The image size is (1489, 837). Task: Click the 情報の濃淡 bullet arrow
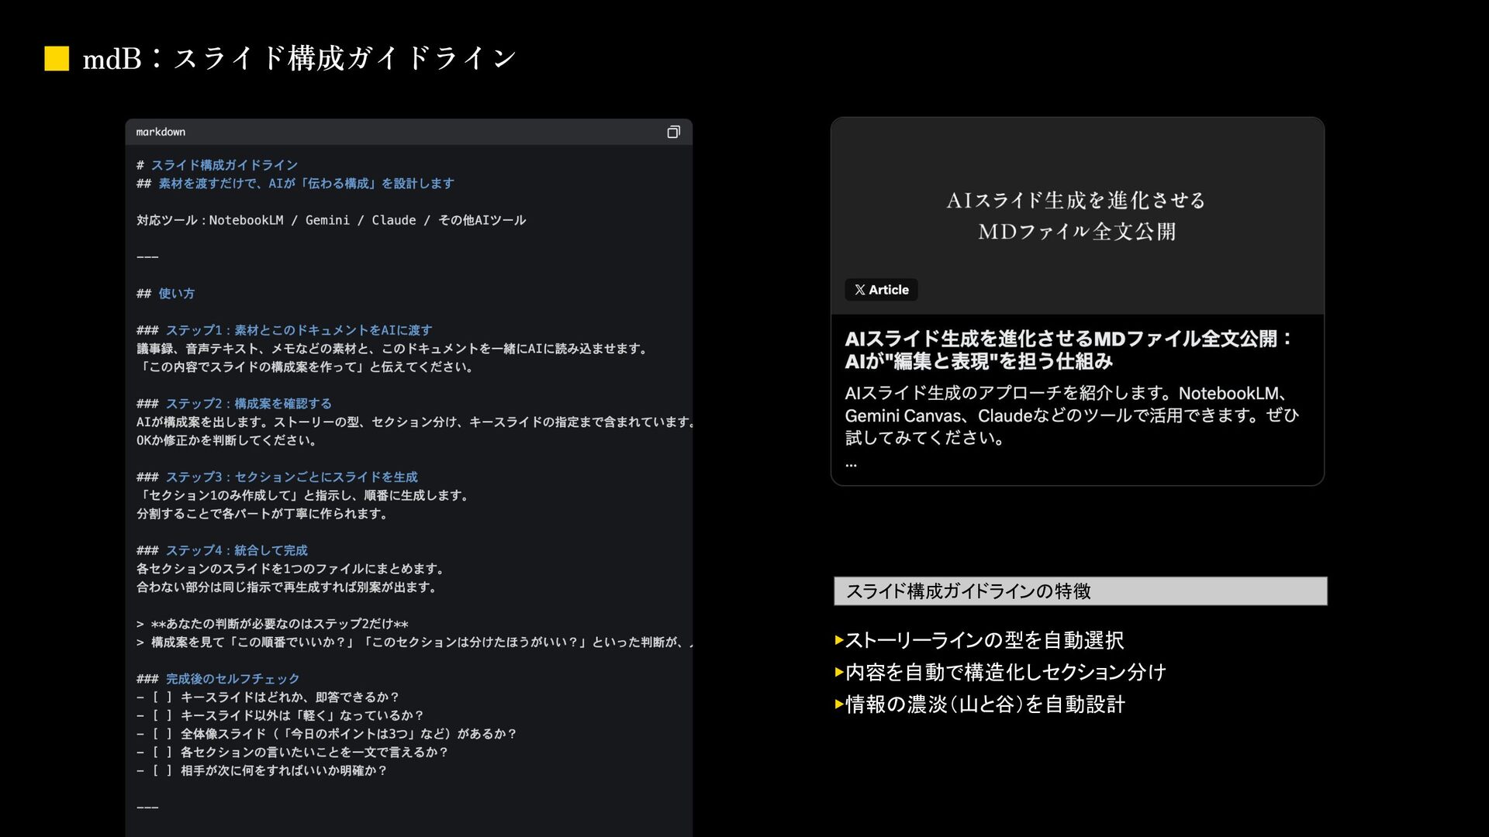[x=839, y=704]
